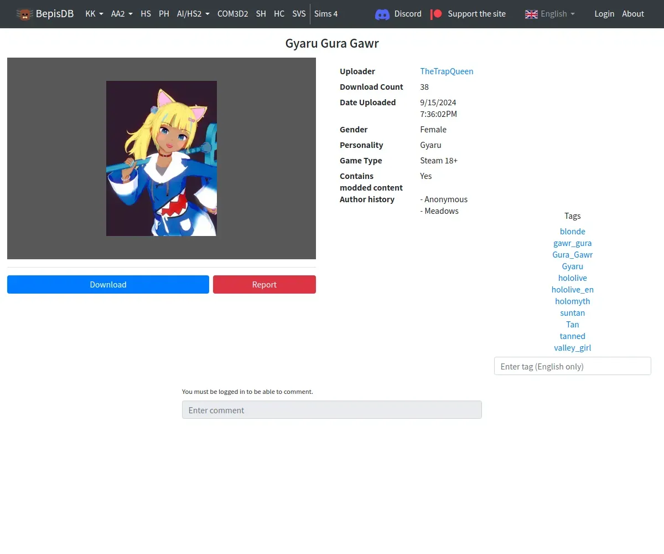Click the blue Download button
Image resolution: width=664 pixels, height=554 pixels.
click(108, 284)
